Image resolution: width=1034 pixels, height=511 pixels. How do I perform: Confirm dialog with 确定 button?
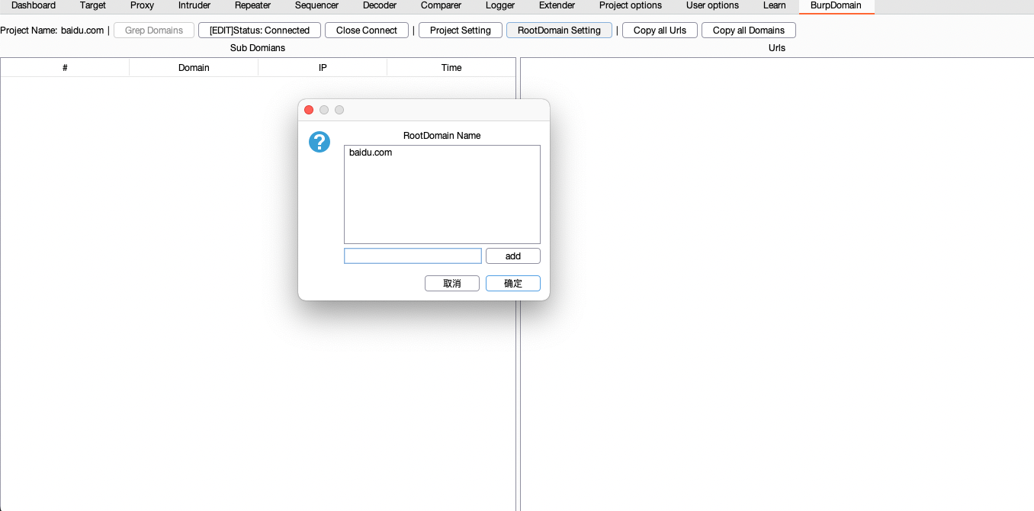[x=513, y=284]
